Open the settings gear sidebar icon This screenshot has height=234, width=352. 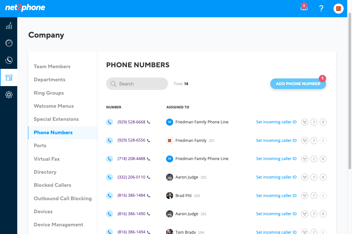pos(9,95)
